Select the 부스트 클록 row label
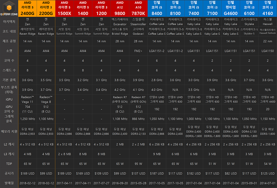 (x=9, y=90)
